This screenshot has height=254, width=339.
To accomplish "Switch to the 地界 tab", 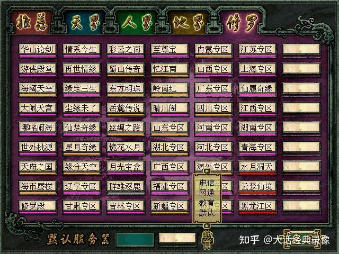I will click(189, 22).
